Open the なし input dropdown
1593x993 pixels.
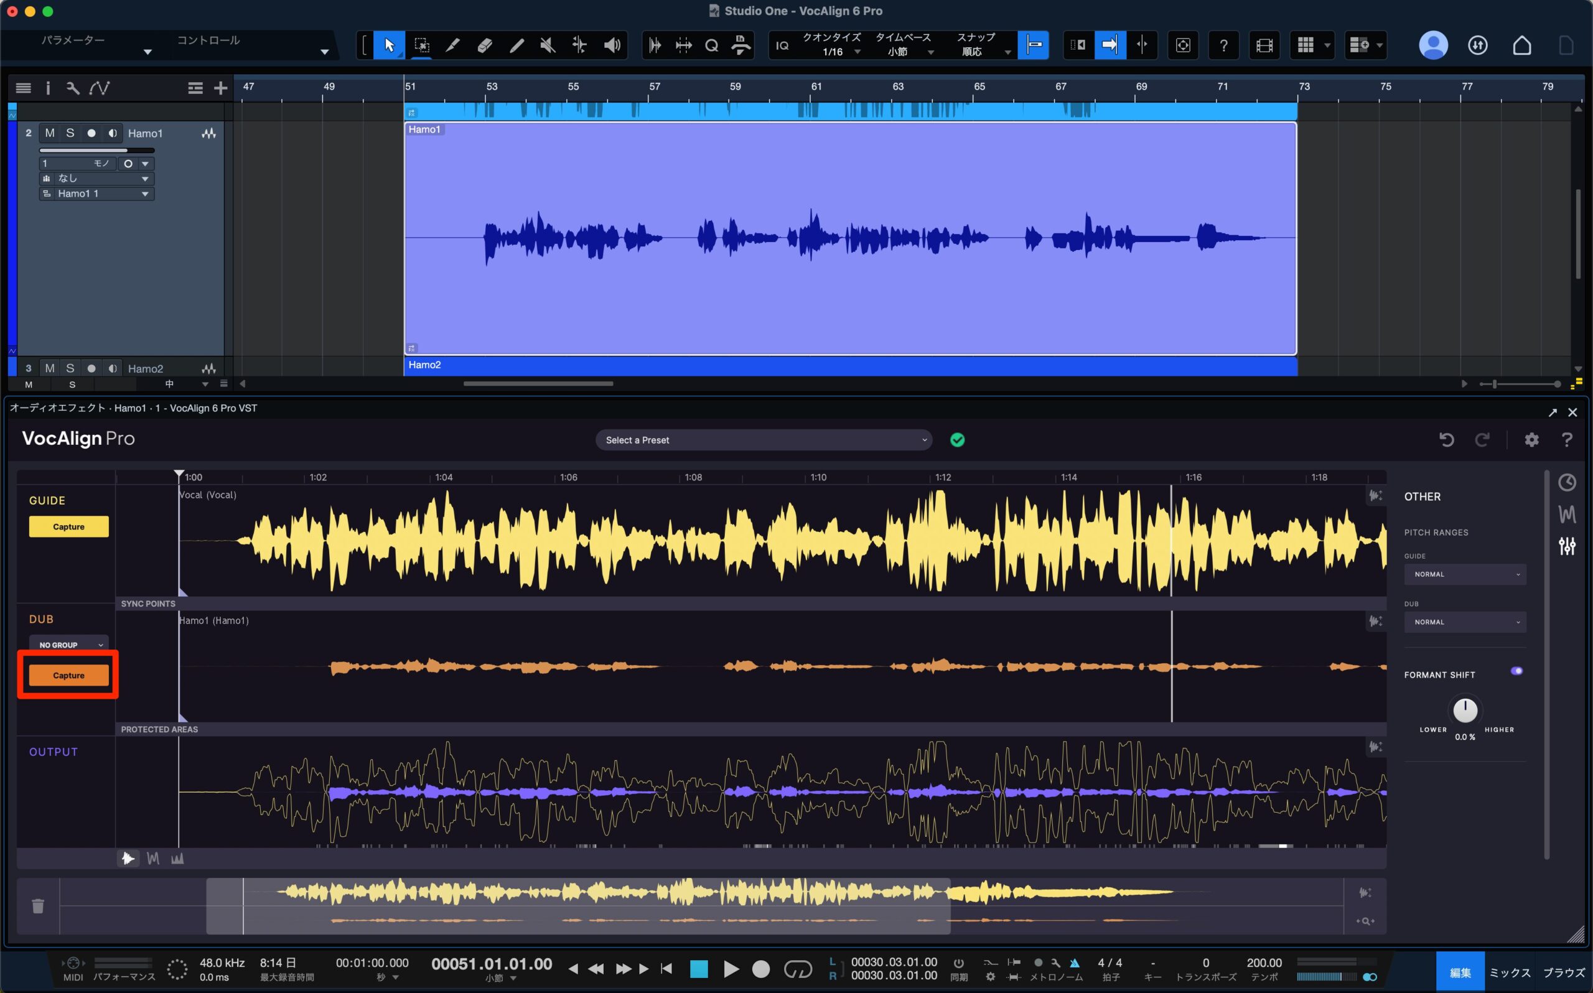[96, 179]
